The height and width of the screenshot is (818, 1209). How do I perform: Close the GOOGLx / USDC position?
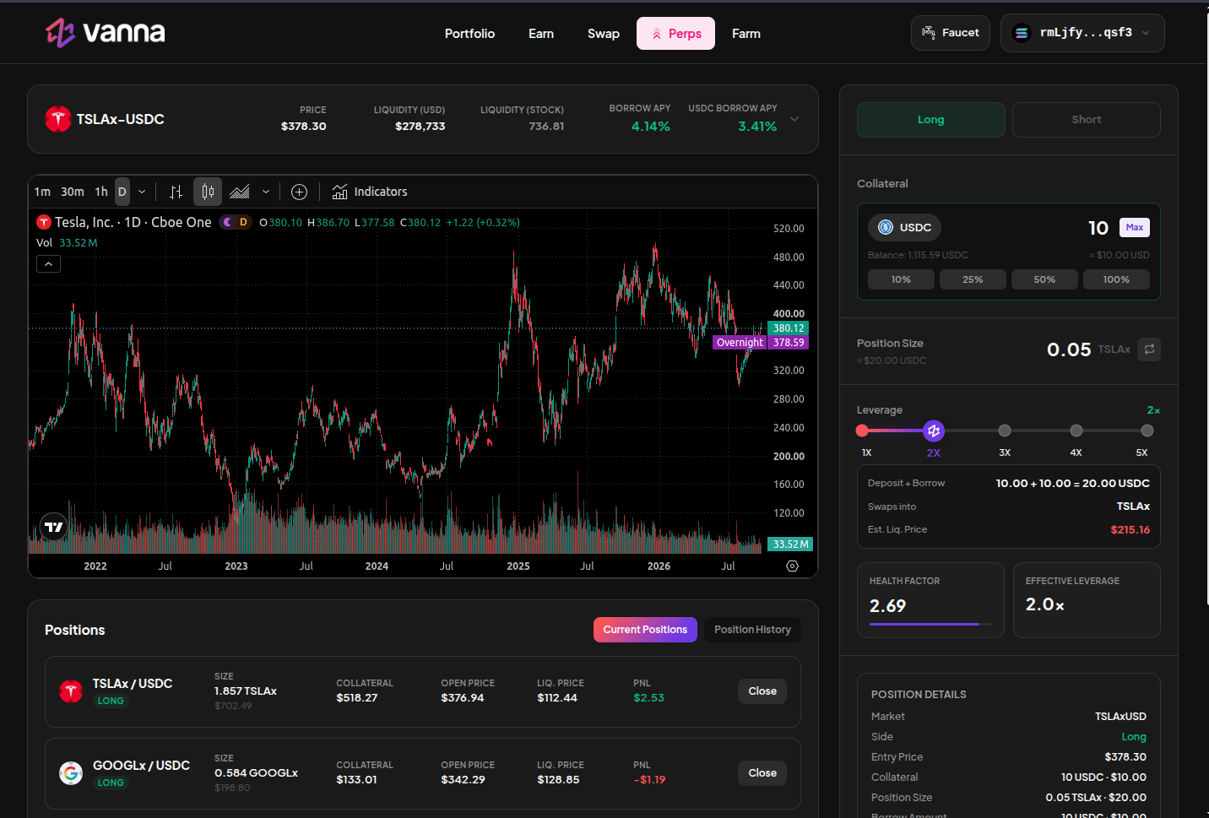point(762,773)
